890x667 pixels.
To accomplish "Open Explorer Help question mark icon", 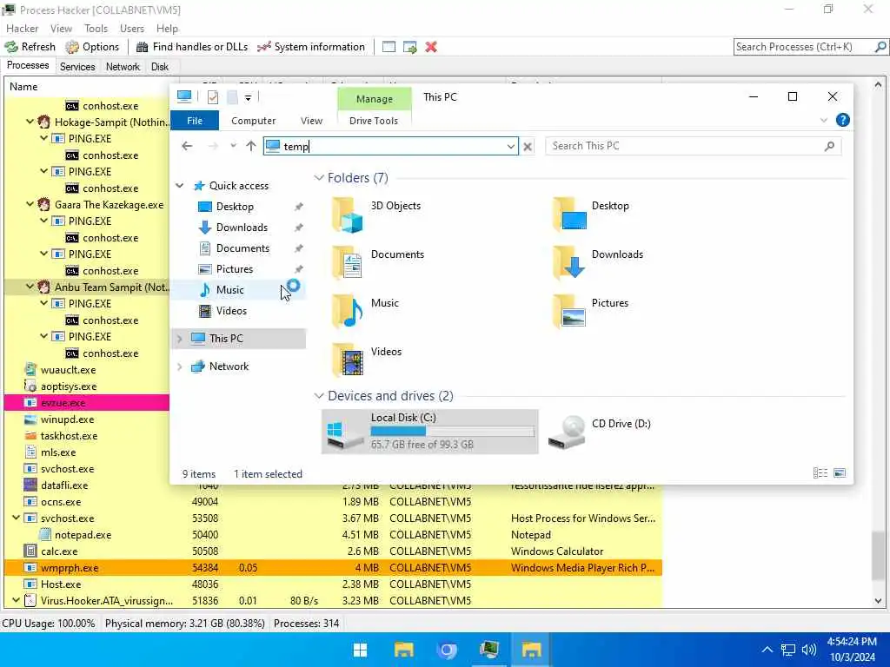I will (x=843, y=120).
